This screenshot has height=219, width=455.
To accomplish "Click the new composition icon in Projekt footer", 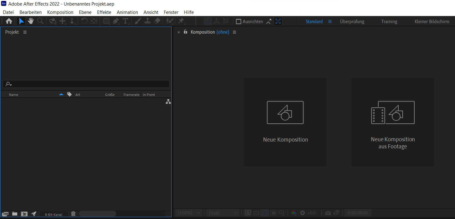I will (x=24, y=214).
